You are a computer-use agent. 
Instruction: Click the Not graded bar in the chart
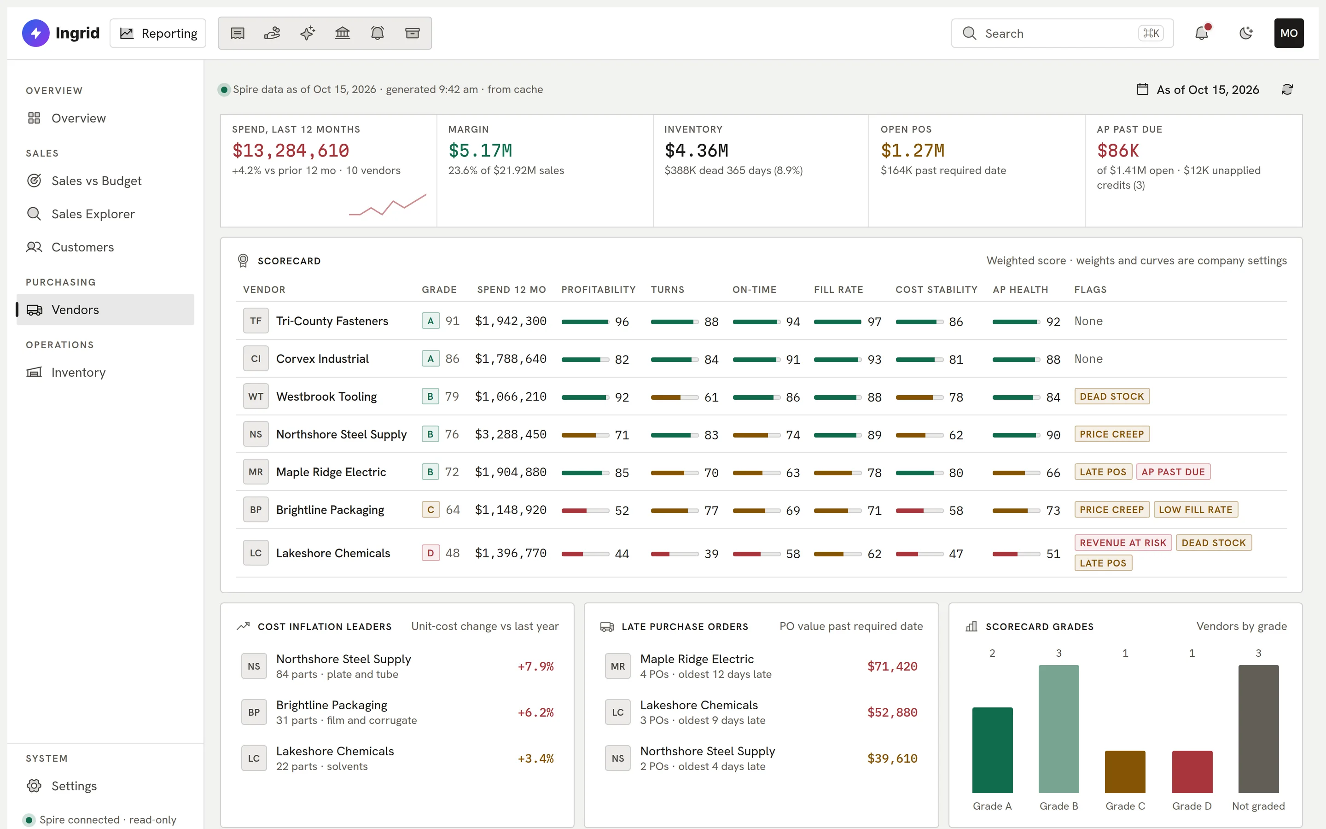tap(1259, 729)
